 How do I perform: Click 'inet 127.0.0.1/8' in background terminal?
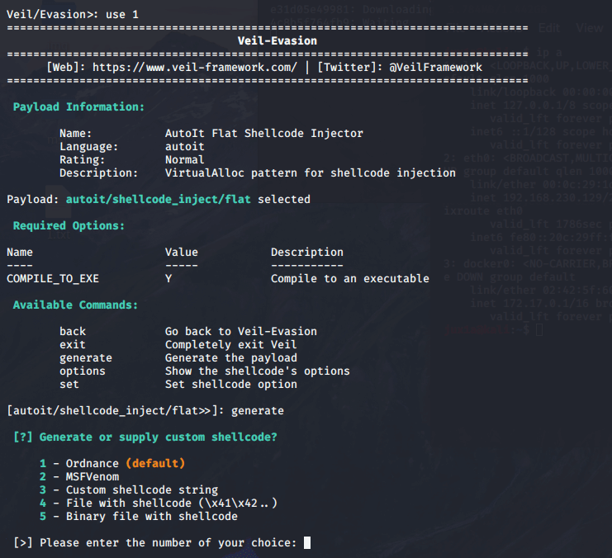523,106
